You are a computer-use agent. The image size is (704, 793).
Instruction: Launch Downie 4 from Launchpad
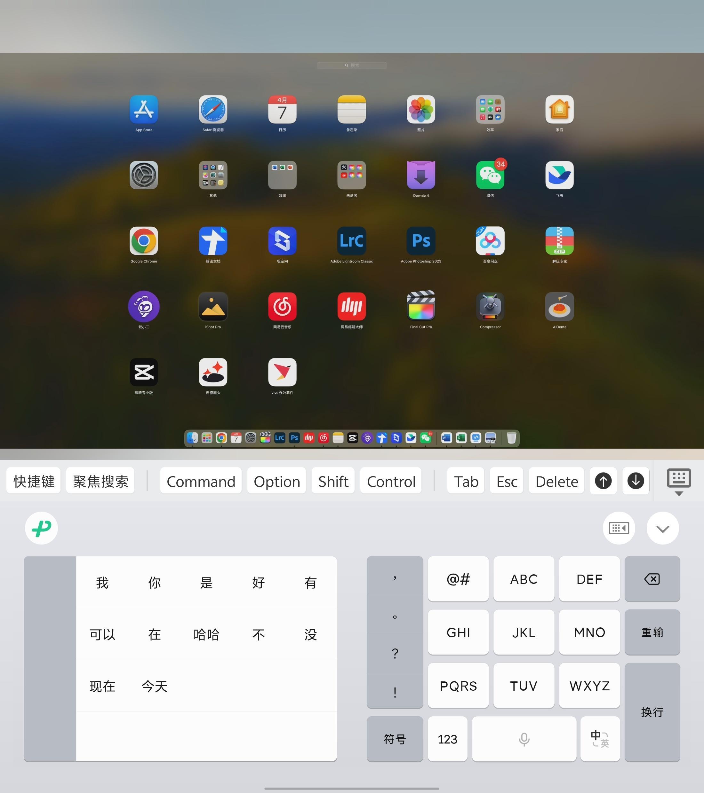[x=421, y=175]
